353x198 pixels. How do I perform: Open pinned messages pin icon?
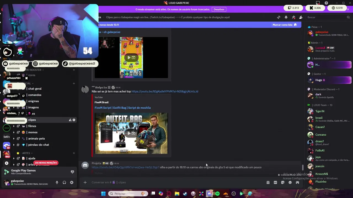pyautogui.click(x=293, y=17)
